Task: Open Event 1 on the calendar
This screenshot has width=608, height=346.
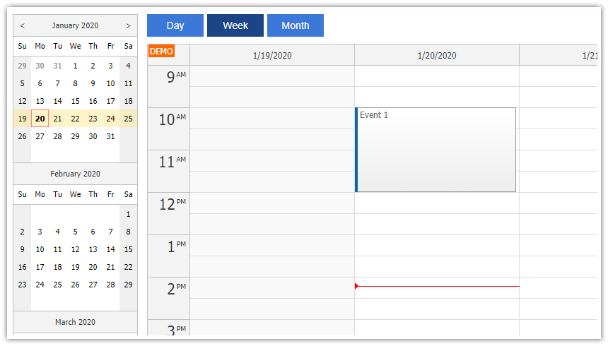Action: 435,150
